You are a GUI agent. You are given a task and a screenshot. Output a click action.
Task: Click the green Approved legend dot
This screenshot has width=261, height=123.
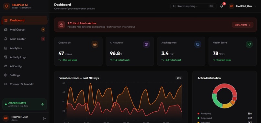click(198, 118)
